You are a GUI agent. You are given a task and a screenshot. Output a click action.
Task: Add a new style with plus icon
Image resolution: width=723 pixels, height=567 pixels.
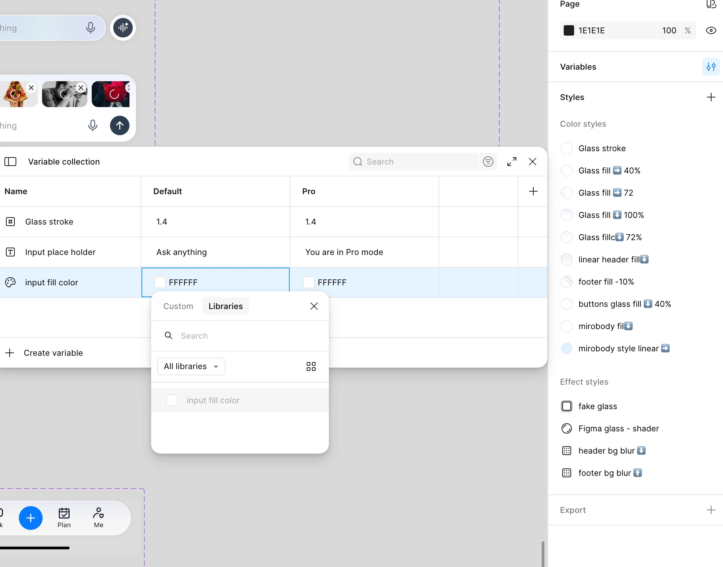(711, 97)
